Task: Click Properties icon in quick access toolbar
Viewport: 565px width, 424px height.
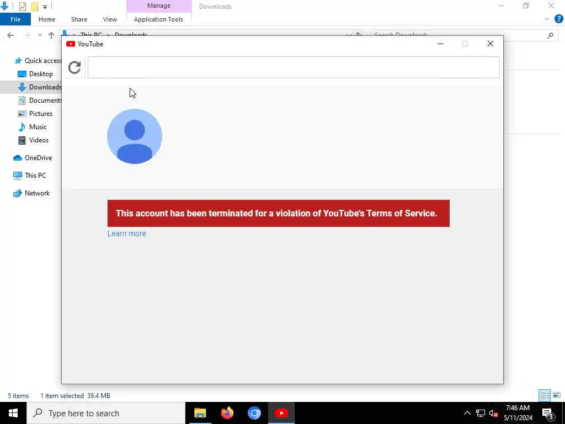Action: coord(22,6)
